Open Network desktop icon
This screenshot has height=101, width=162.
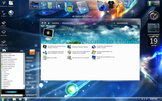click(x=4, y=24)
